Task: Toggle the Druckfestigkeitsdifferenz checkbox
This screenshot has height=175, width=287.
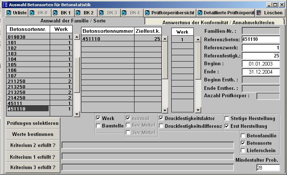Action: point(162,126)
